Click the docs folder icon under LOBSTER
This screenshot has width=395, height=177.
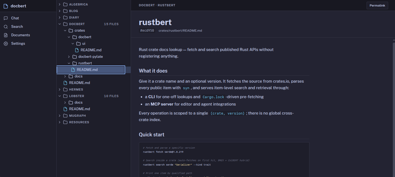pyautogui.click(x=70, y=102)
